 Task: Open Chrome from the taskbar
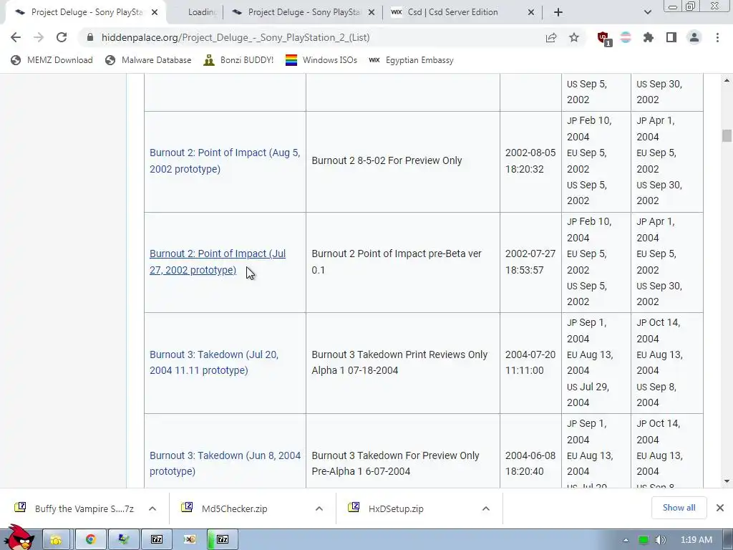[90, 540]
